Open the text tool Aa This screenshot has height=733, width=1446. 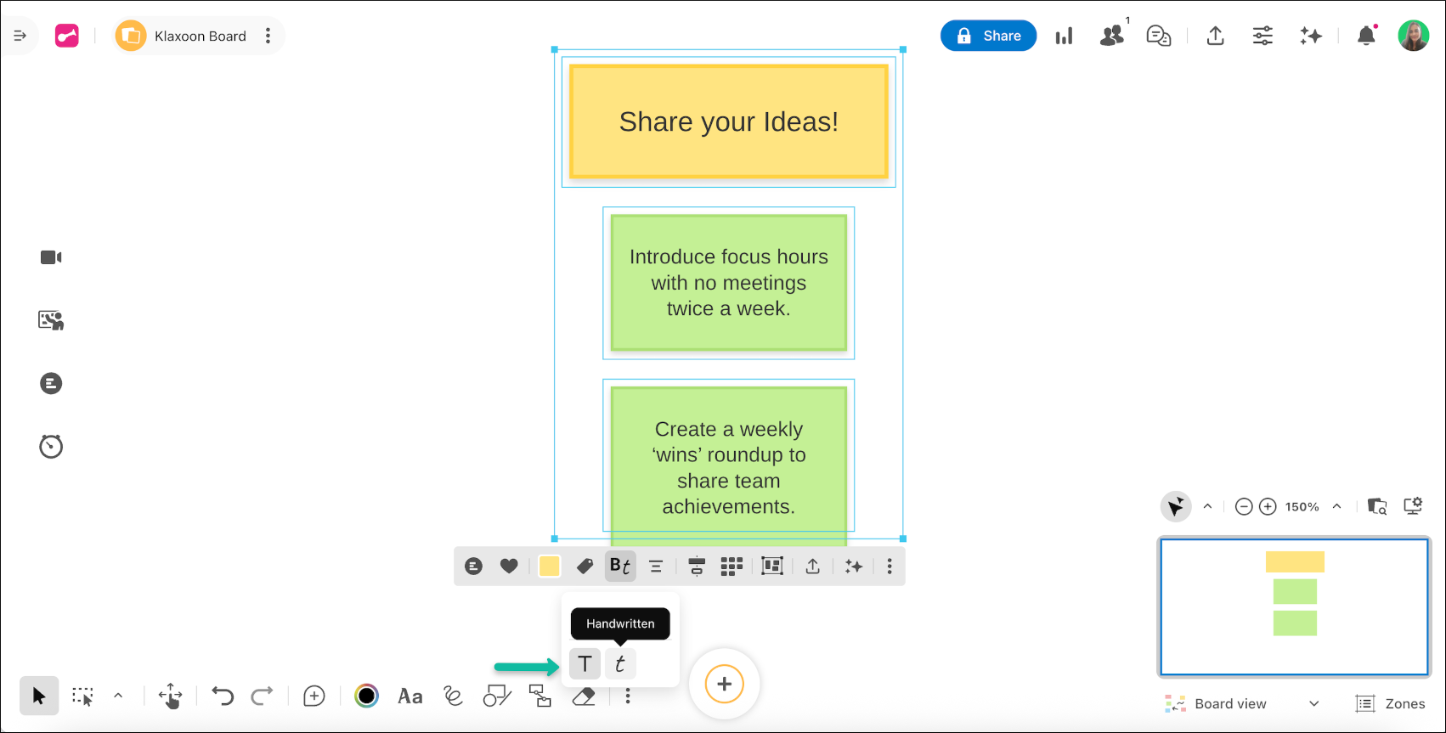[410, 696]
